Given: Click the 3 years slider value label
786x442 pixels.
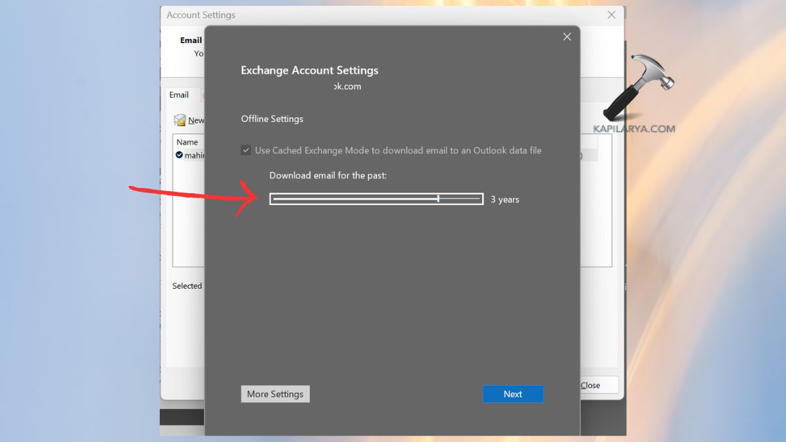Looking at the screenshot, I should tap(505, 200).
